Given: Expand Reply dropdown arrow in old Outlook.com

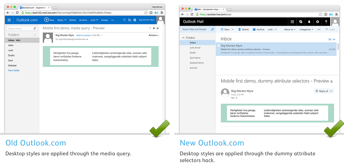Looking at the screenshot, I should pyautogui.click(x=65, y=20).
